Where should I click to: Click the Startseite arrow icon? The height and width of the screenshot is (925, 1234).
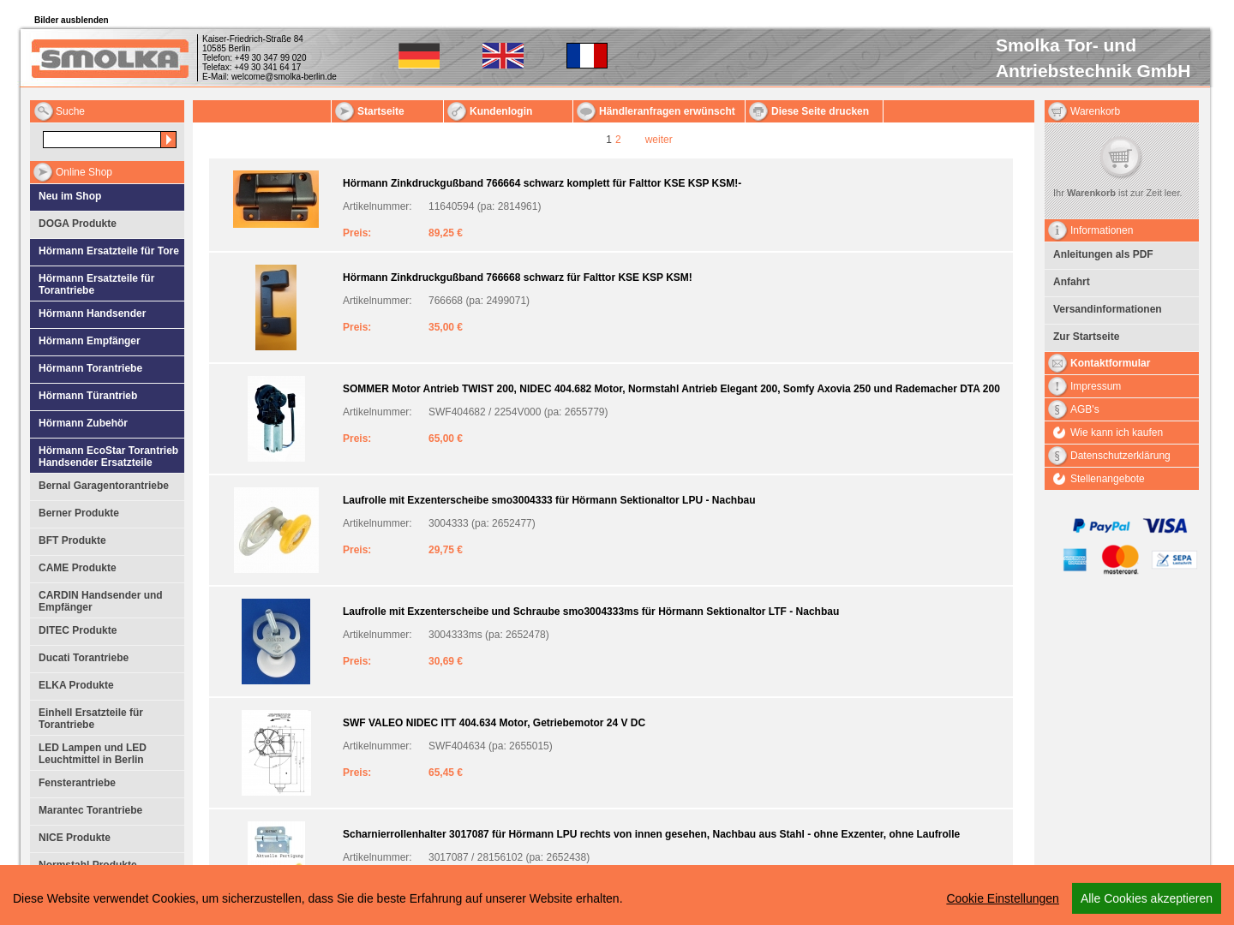(344, 111)
